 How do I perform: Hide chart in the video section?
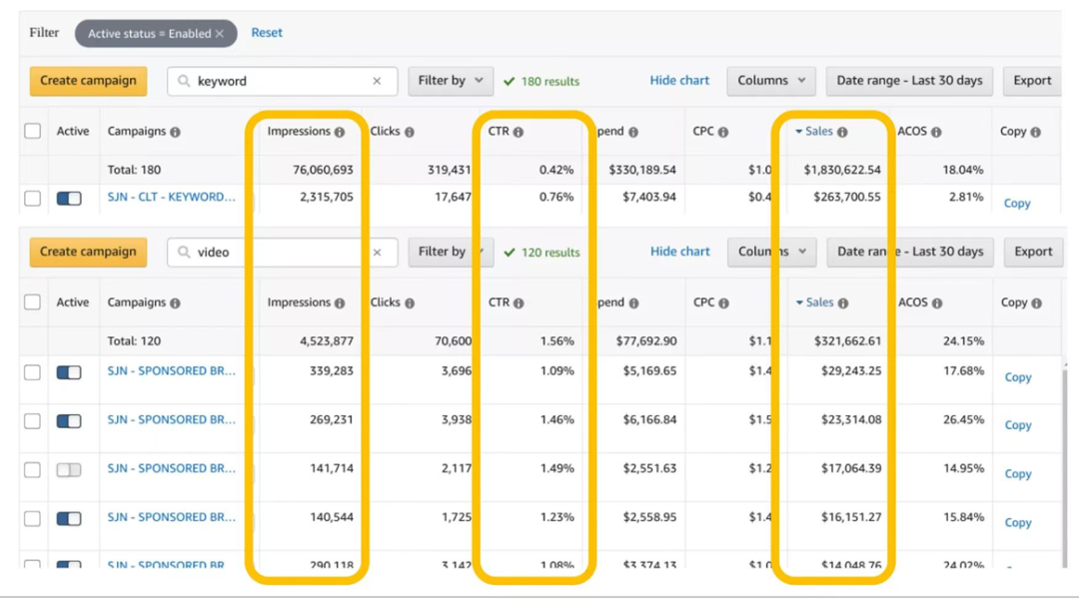(680, 252)
